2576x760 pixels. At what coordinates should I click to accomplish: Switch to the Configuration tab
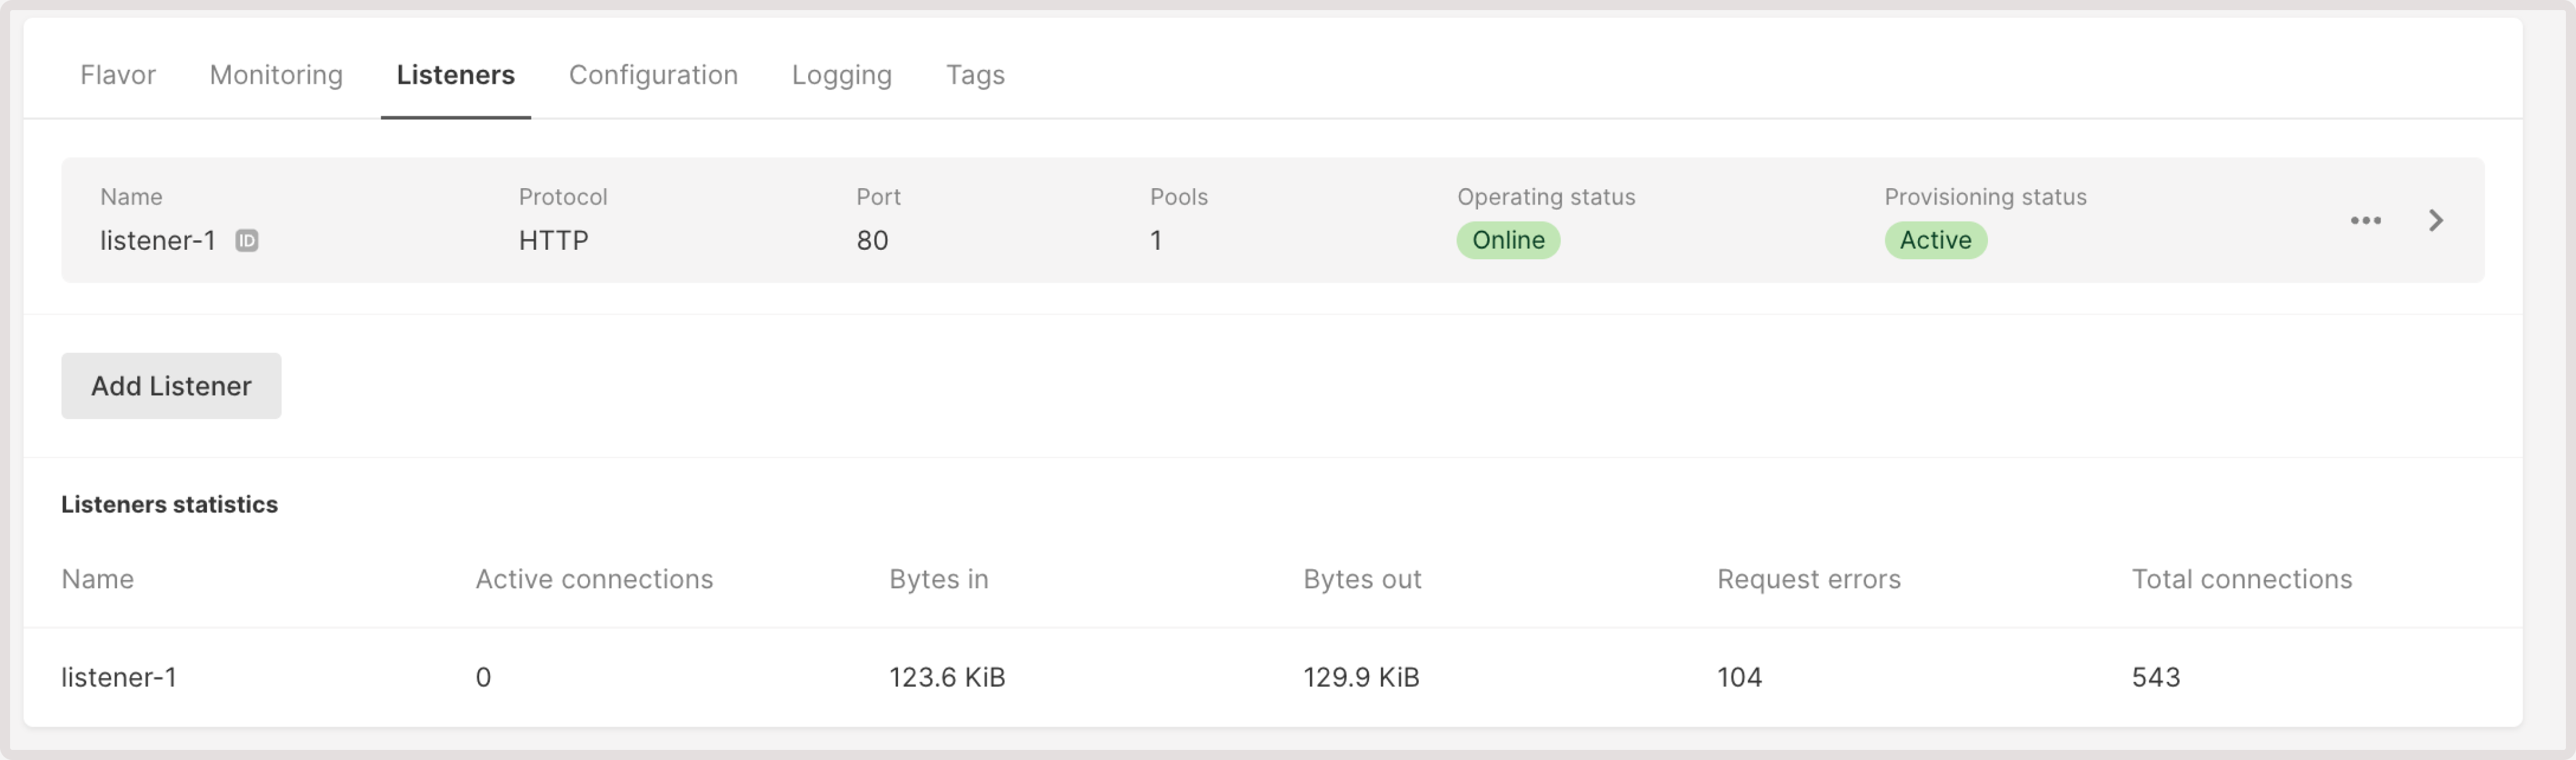coord(653,75)
